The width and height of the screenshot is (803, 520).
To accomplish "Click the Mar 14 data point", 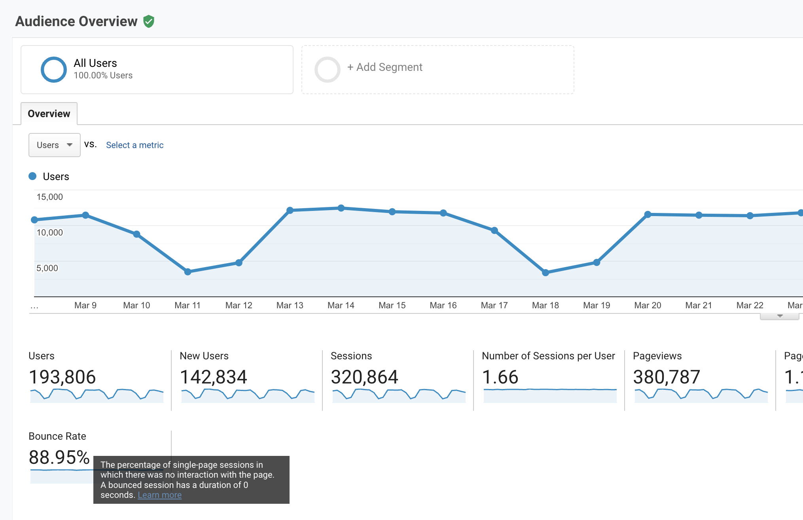I will point(341,208).
